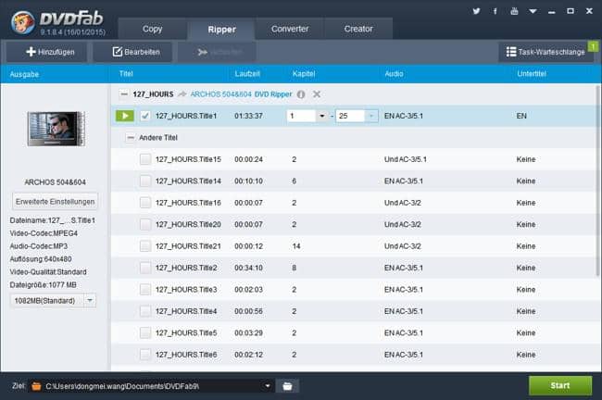This screenshot has height=400, width=602.
Task: Switch to the Ripper tab
Action: (221, 30)
